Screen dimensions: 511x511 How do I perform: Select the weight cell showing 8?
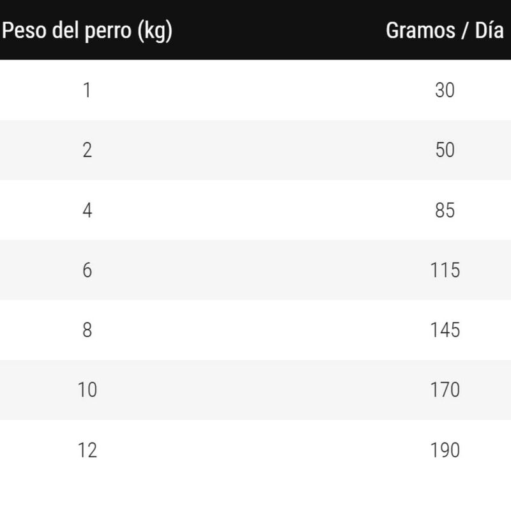pos(87,330)
